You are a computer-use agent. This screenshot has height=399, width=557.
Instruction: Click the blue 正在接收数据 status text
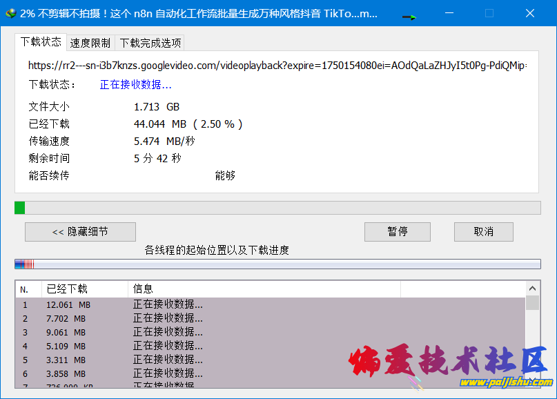tap(135, 85)
